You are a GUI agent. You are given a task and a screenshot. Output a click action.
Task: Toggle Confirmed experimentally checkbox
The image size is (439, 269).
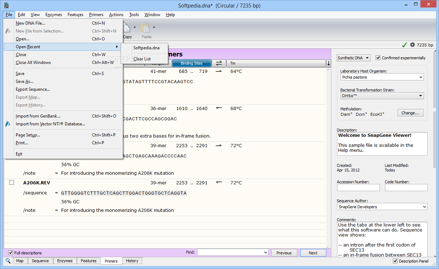pyautogui.click(x=378, y=58)
